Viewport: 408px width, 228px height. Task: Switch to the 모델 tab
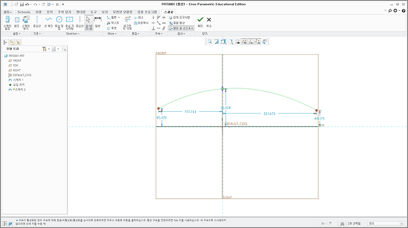tap(39, 12)
